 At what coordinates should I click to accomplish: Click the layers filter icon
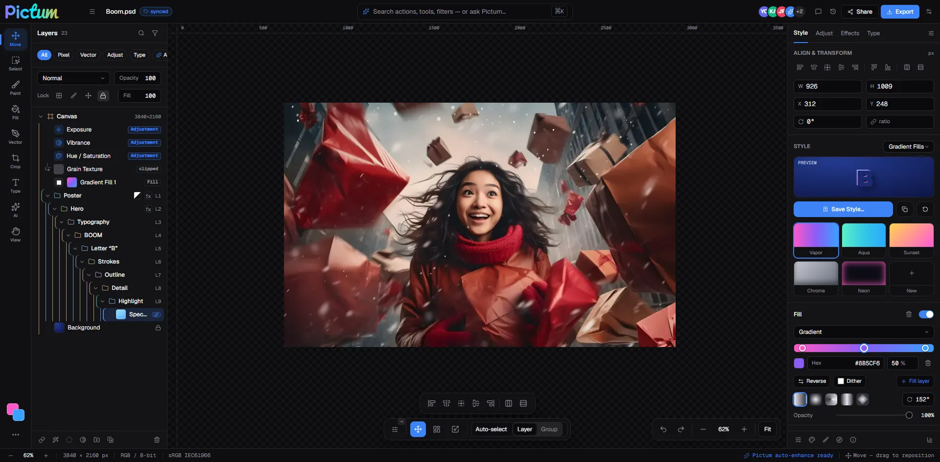point(155,33)
